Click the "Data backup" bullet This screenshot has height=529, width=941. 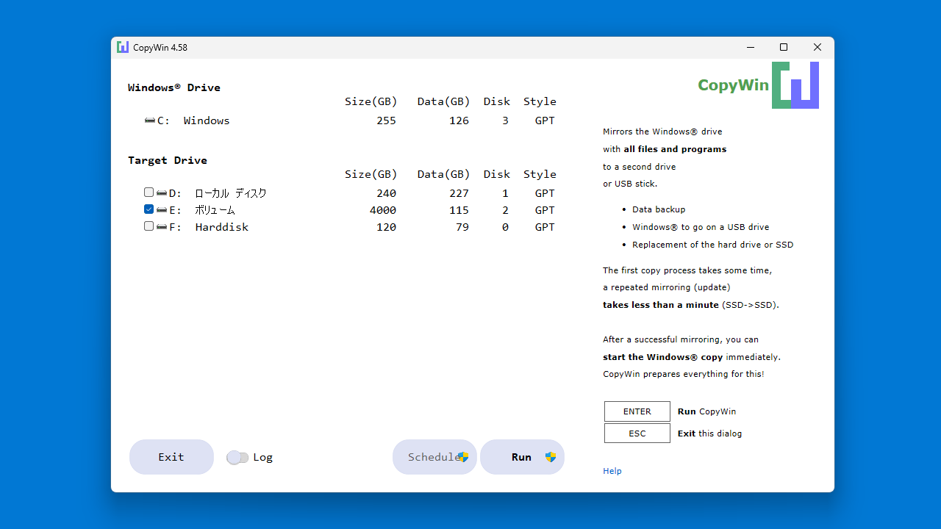coord(659,209)
